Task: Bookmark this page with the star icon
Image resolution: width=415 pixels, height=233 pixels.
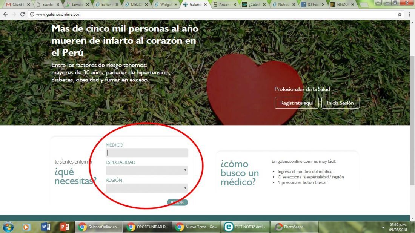Action: pos(400,14)
